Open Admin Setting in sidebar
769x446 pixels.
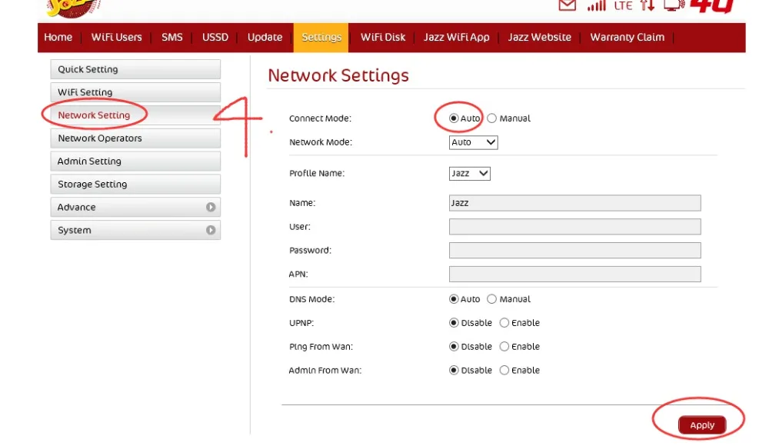[x=135, y=161]
